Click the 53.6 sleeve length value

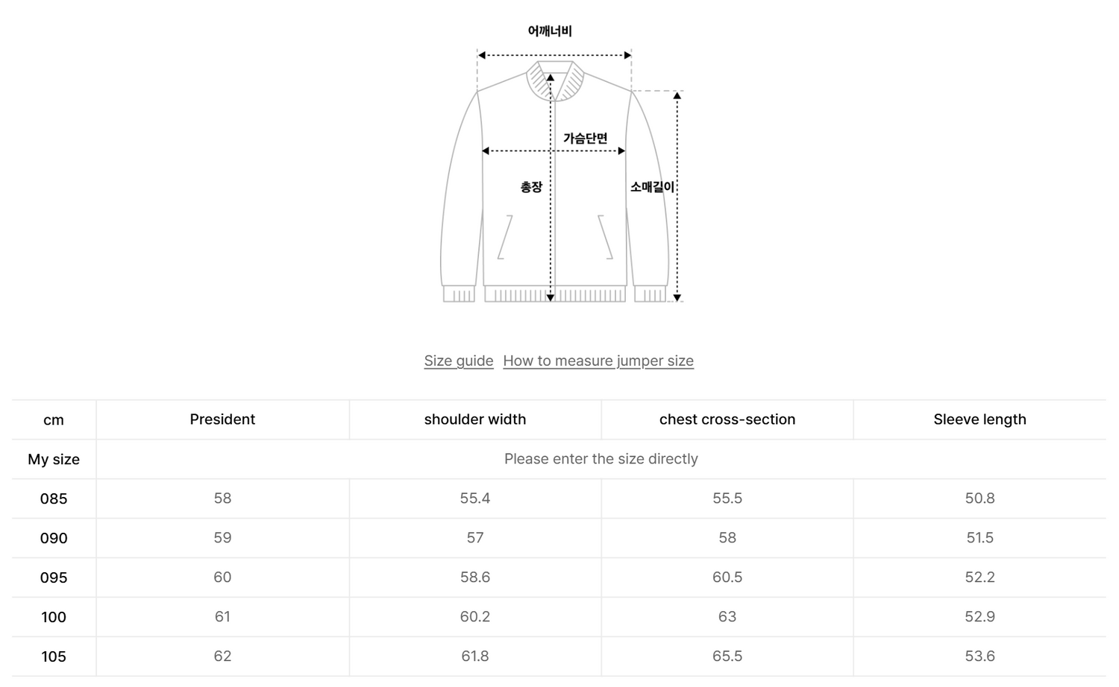click(x=979, y=656)
